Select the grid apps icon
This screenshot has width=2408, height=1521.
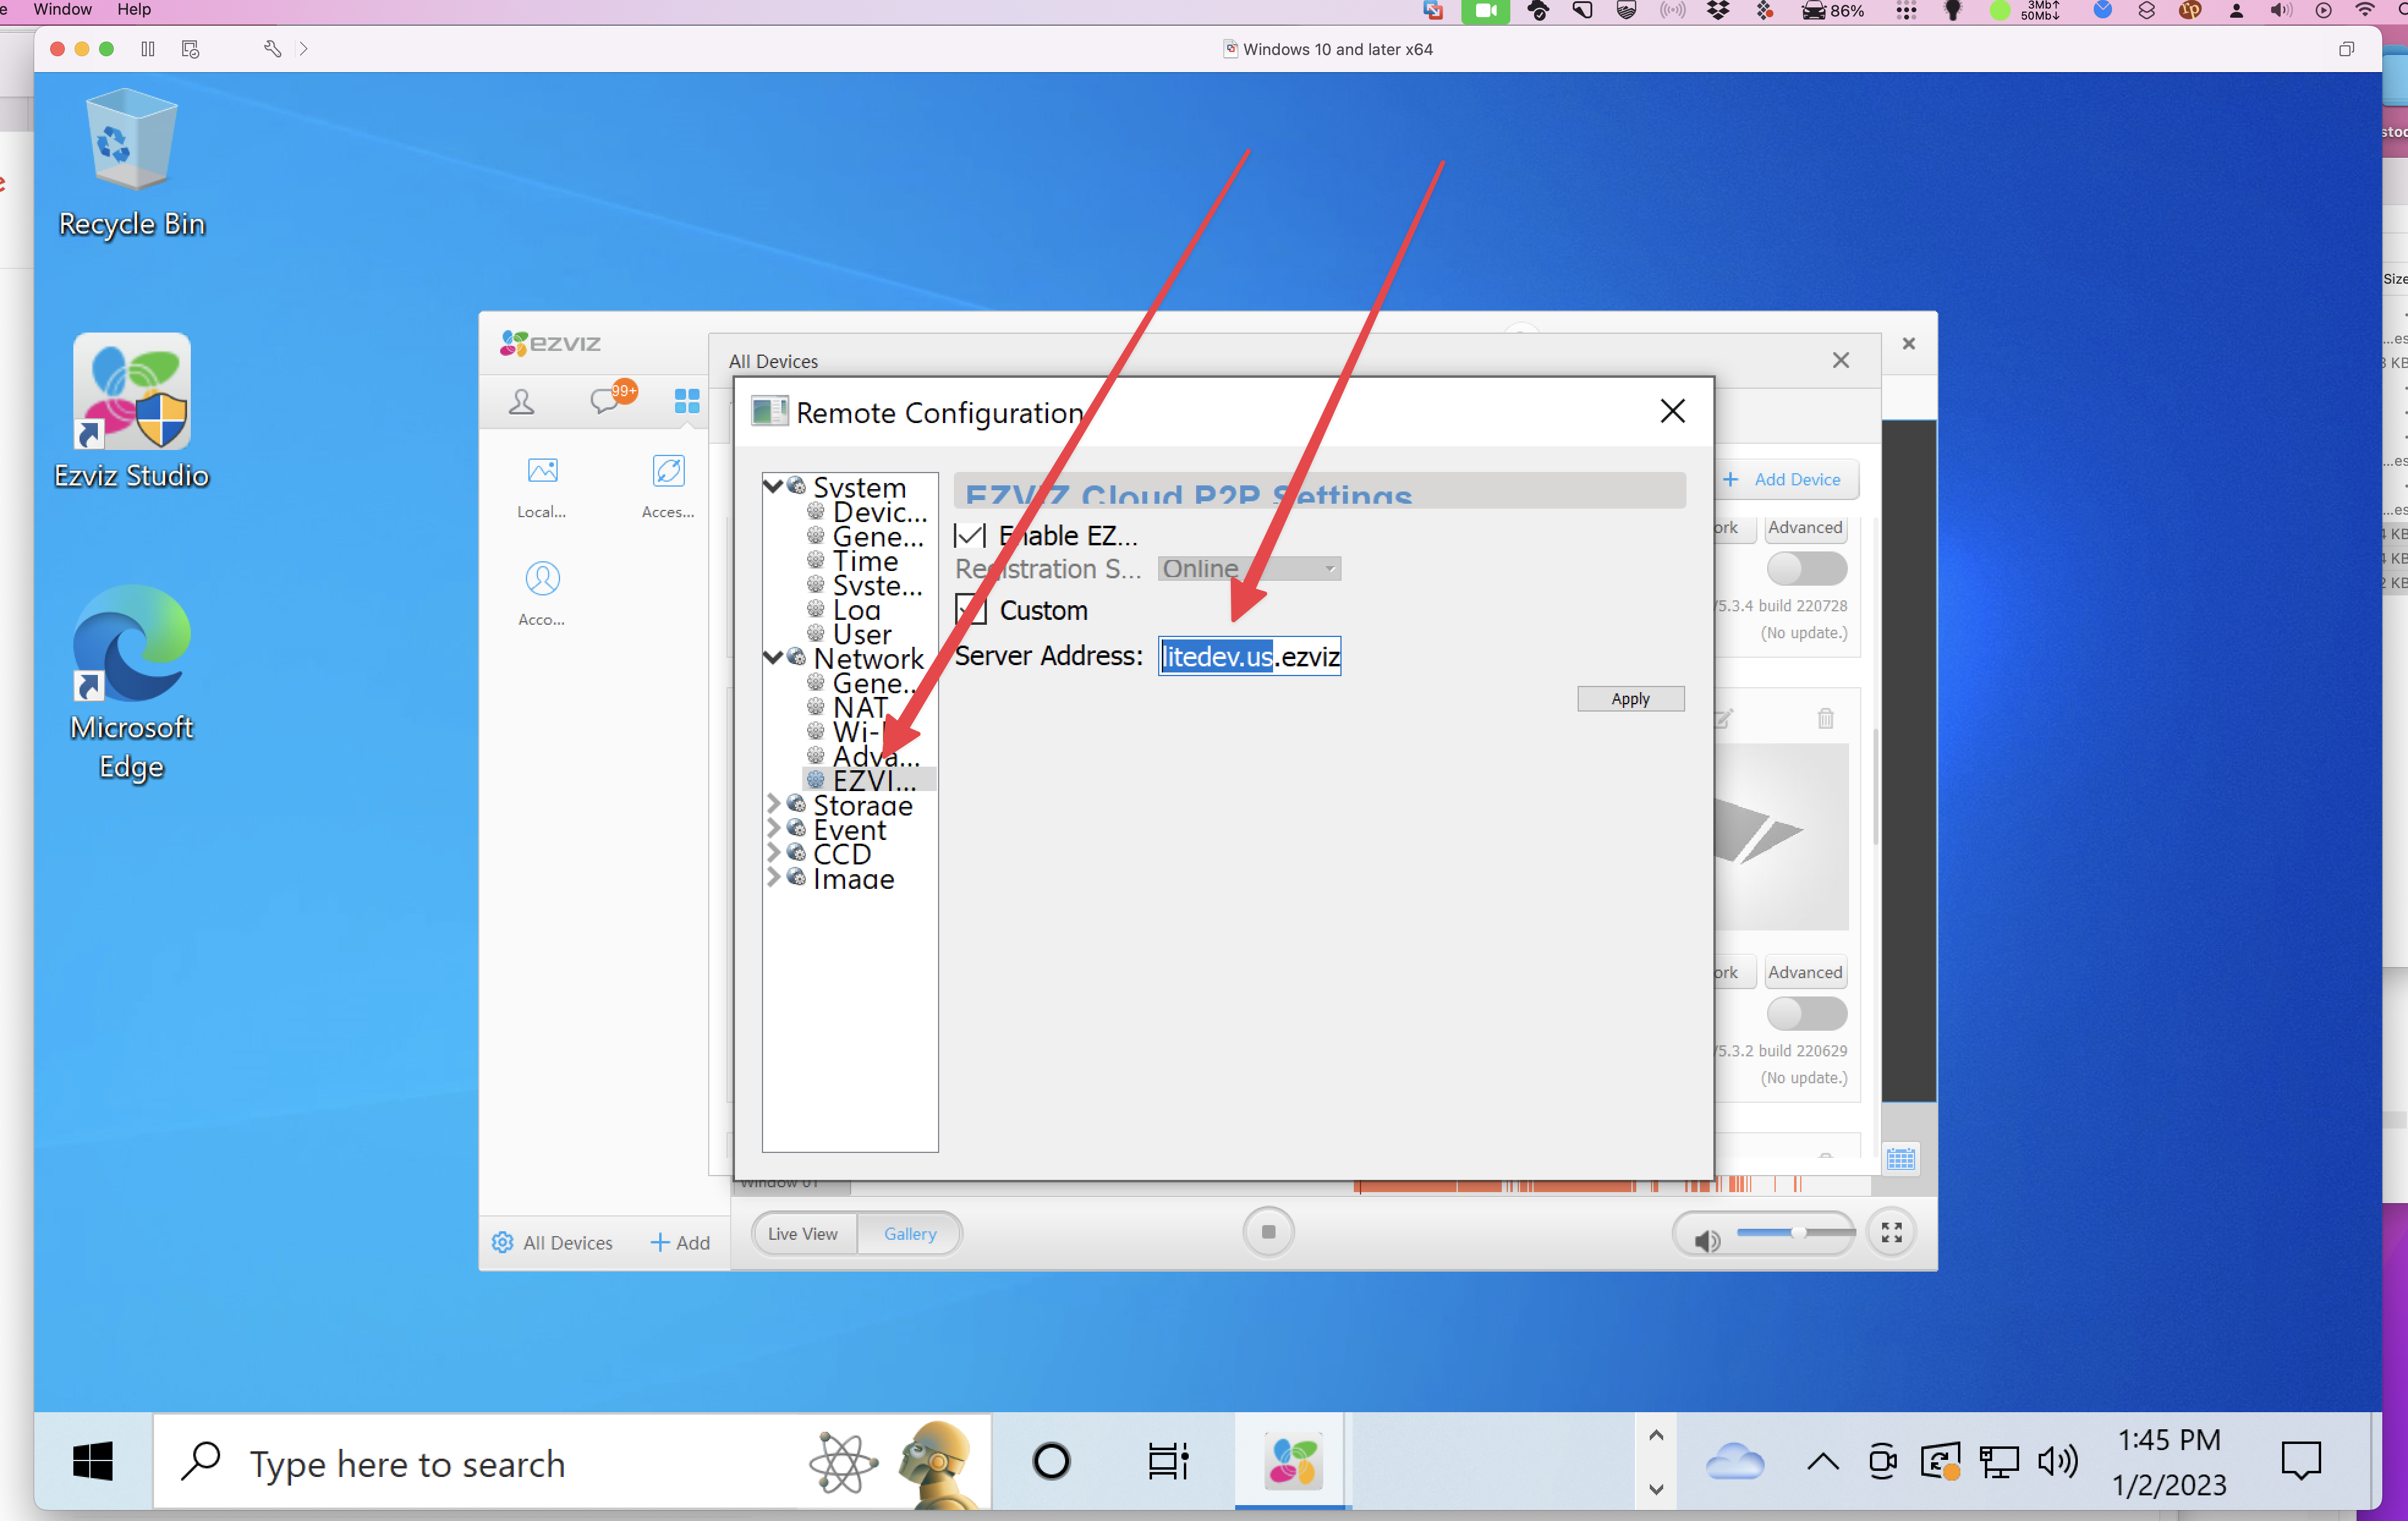click(x=687, y=401)
